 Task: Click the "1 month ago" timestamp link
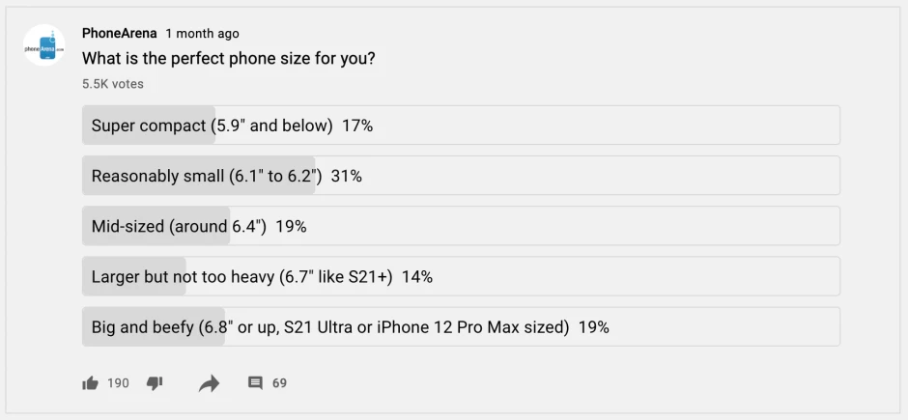tap(202, 34)
